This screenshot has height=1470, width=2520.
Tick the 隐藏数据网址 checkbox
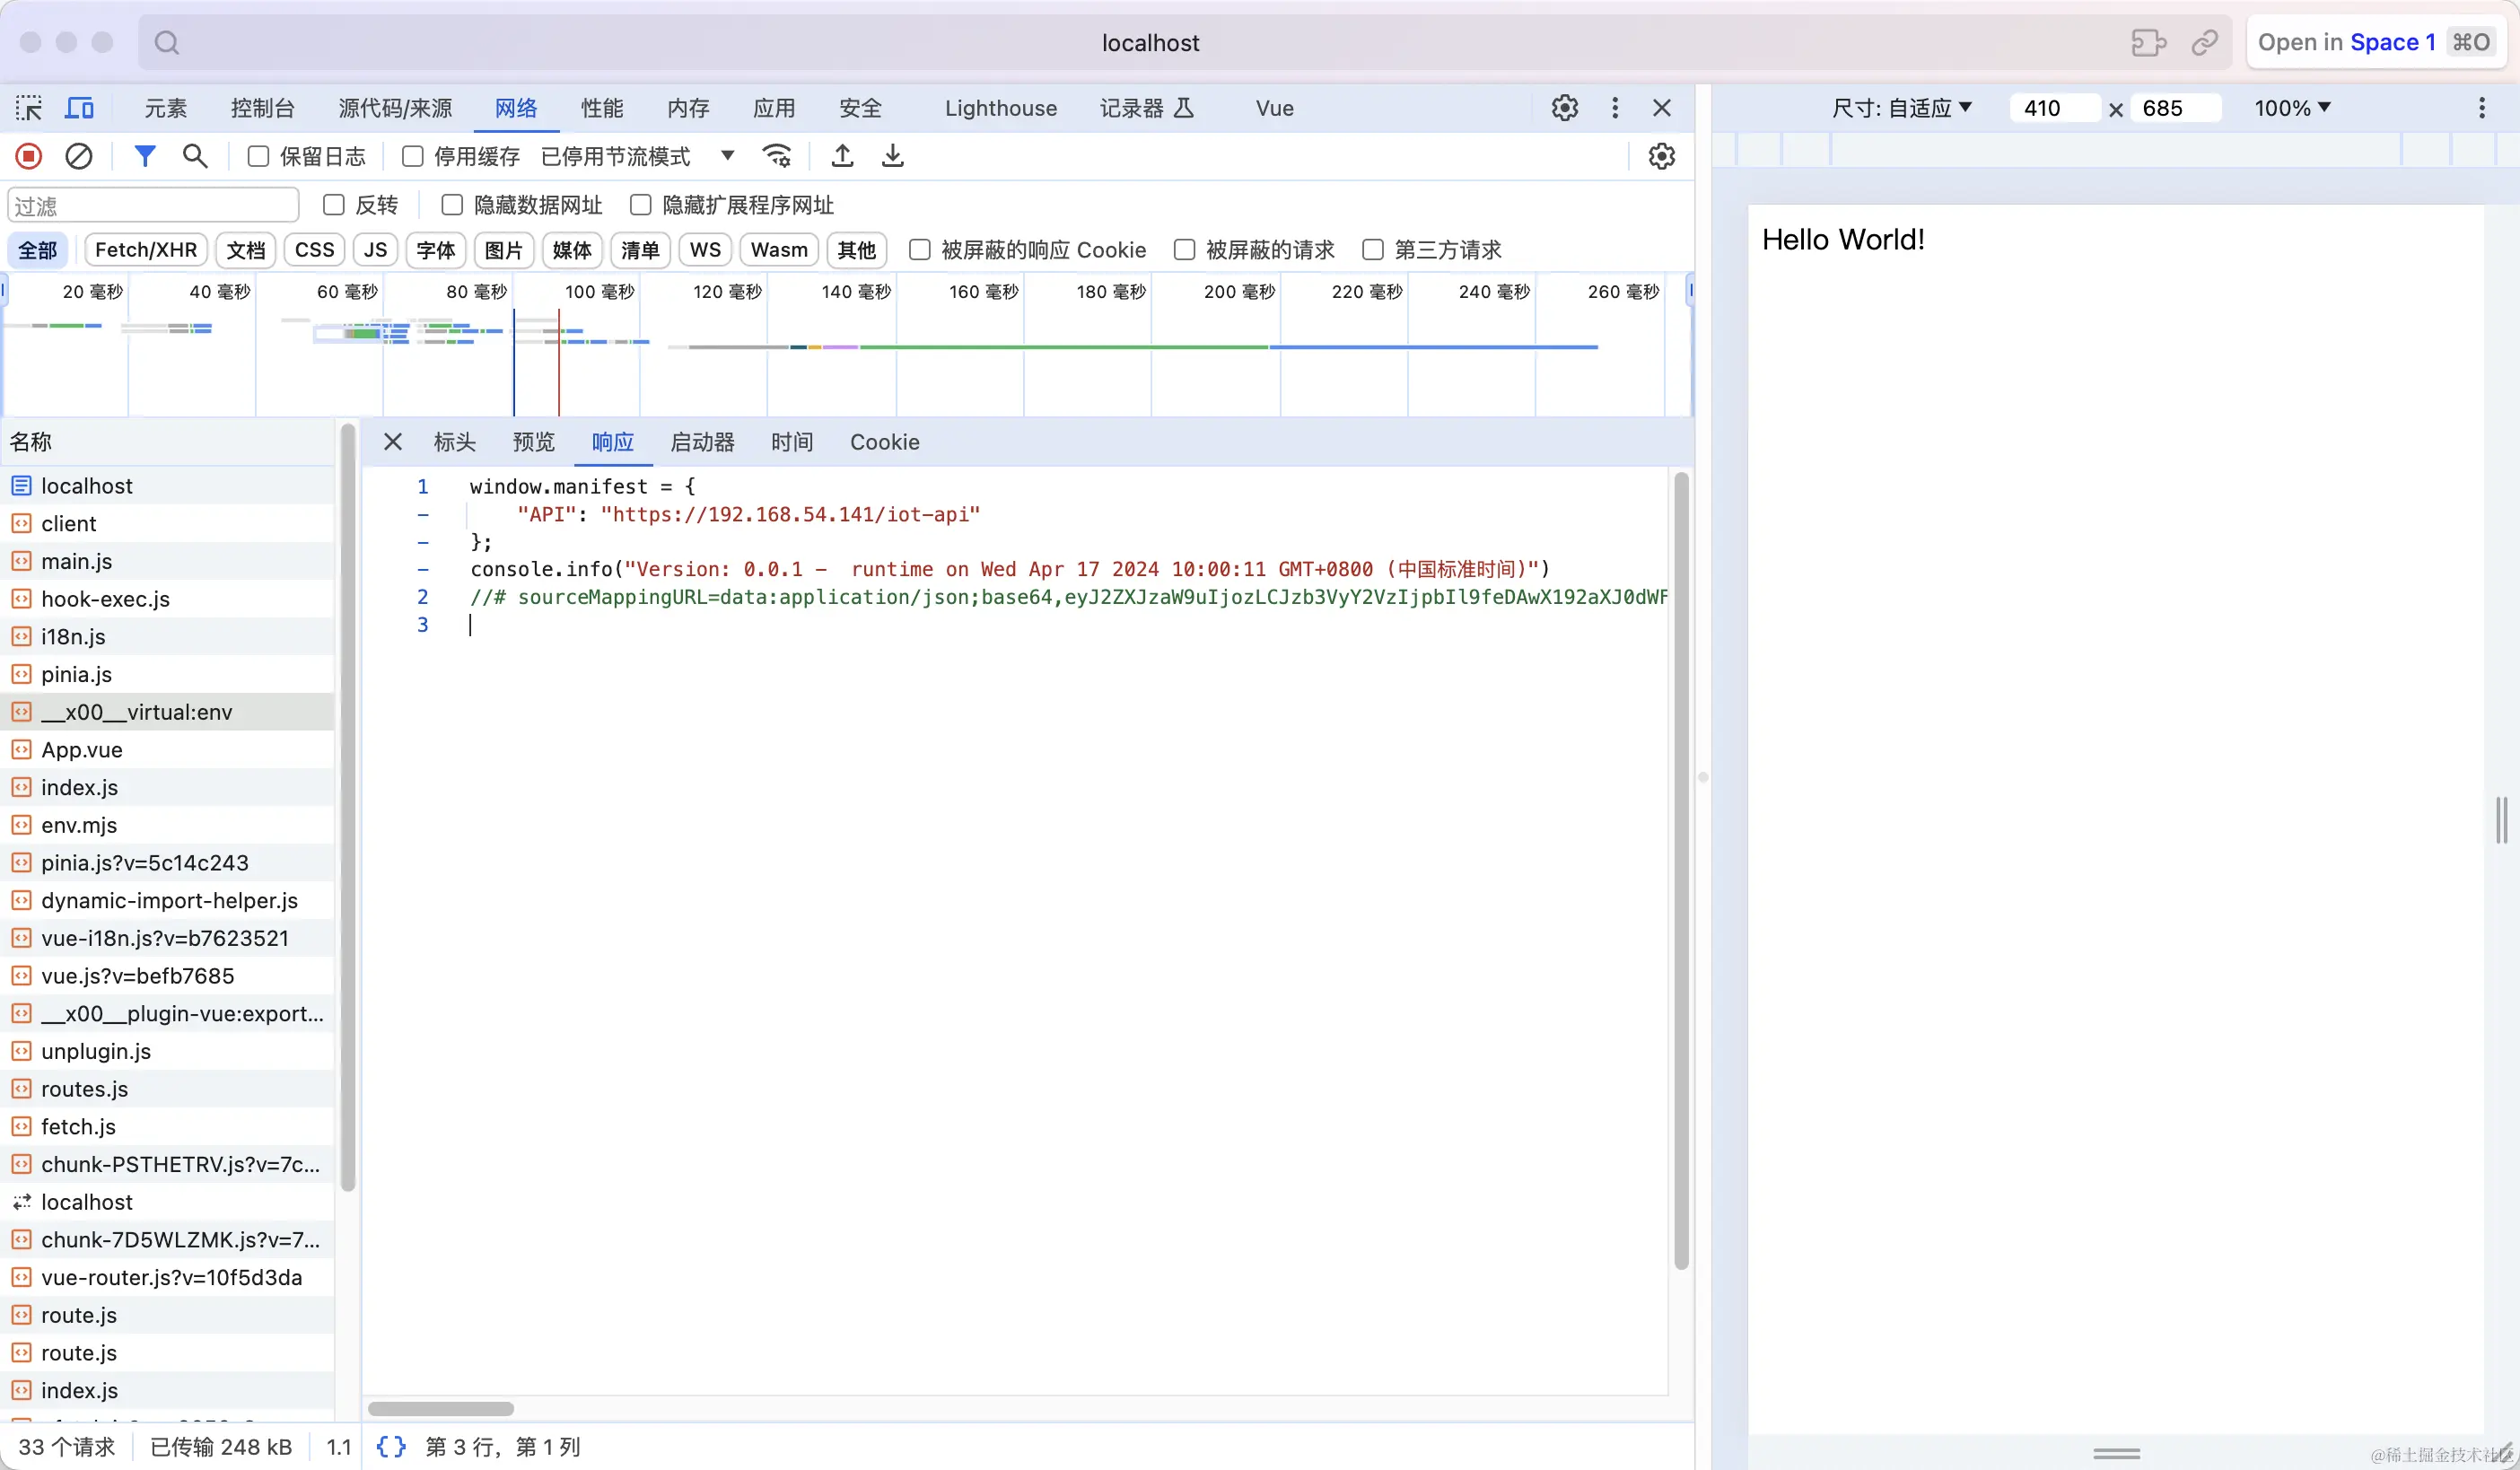[x=452, y=205]
